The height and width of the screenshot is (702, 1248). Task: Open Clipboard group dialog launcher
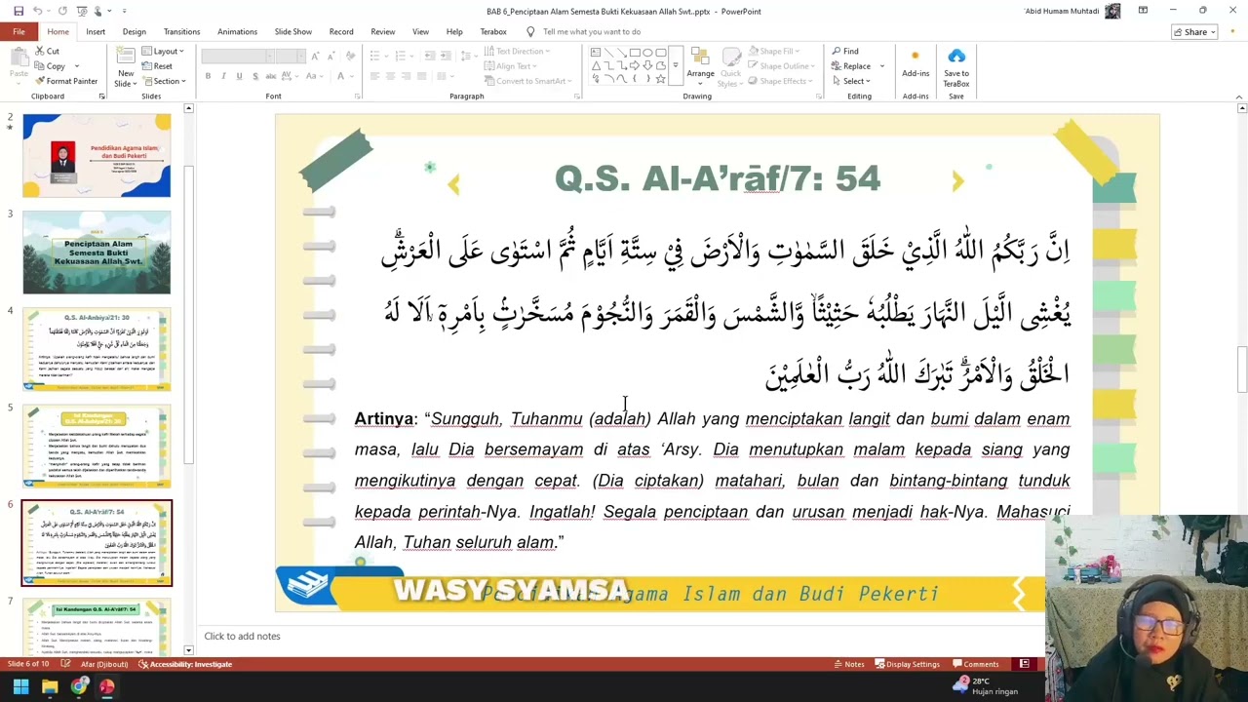pos(101,97)
